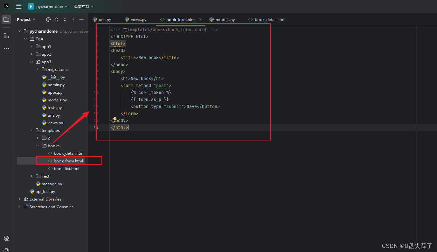Open More Tool Windows via ellipsis icon
The image size is (437, 252).
coord(6,48)
